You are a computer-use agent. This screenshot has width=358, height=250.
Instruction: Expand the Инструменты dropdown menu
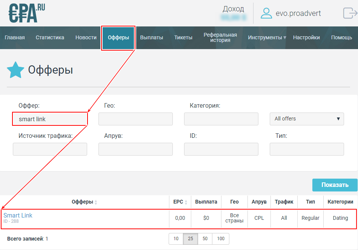[267, 37]
